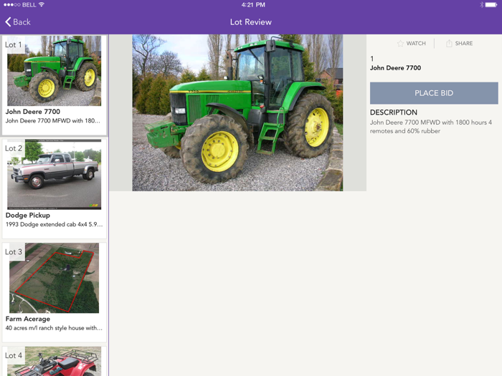Click the 'Lot 3' badge label
This screenshot has width=502, height=376.
click(14, 252)
